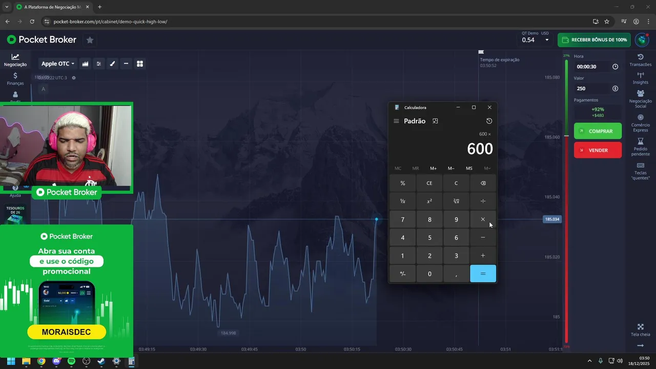
Task: Click calculator C clear key
Action: pos(456,183)
